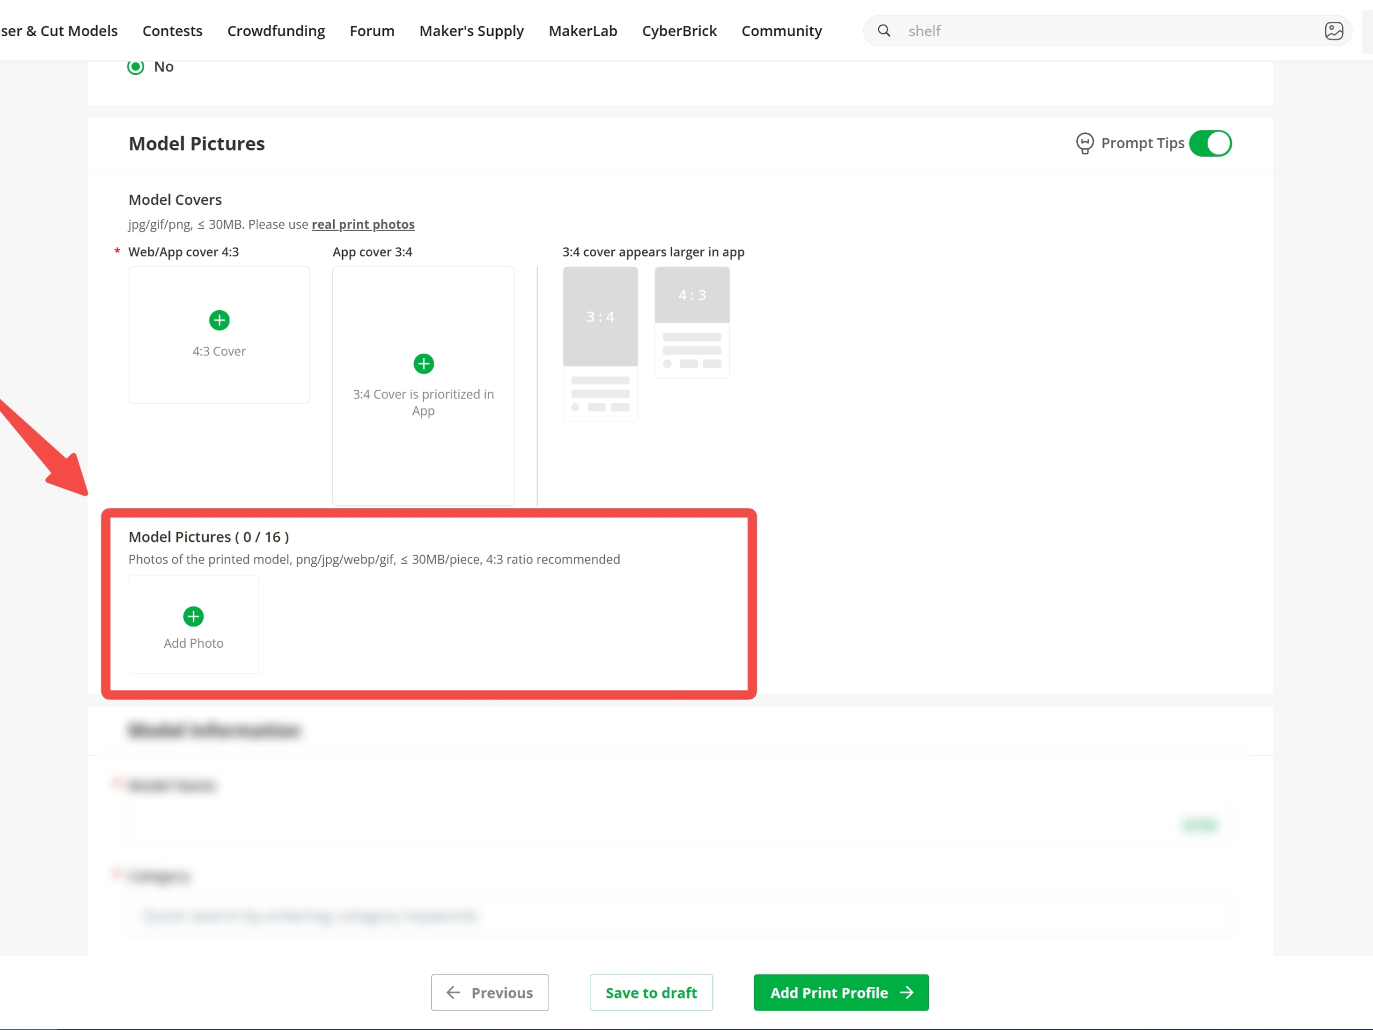Open the MakerLab menu item

(x=583, y=31)
